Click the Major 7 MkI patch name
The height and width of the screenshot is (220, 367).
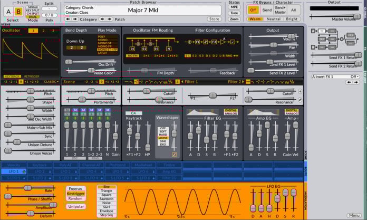142,9
